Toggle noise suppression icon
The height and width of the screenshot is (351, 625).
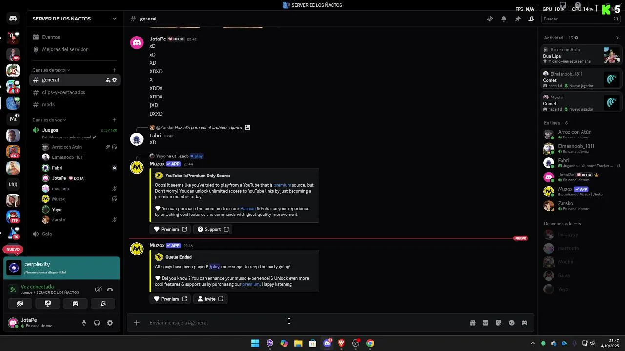point(98,290)
